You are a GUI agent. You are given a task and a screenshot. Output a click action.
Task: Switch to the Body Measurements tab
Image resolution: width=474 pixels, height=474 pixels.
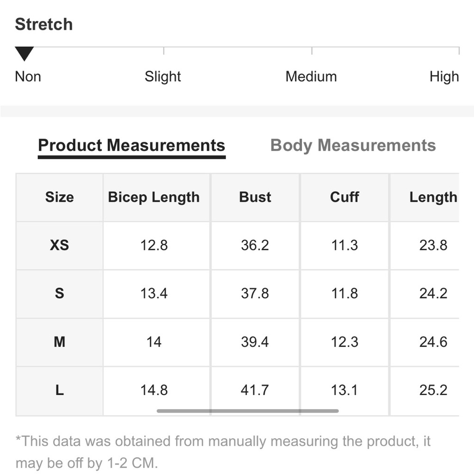click(353, 146)
